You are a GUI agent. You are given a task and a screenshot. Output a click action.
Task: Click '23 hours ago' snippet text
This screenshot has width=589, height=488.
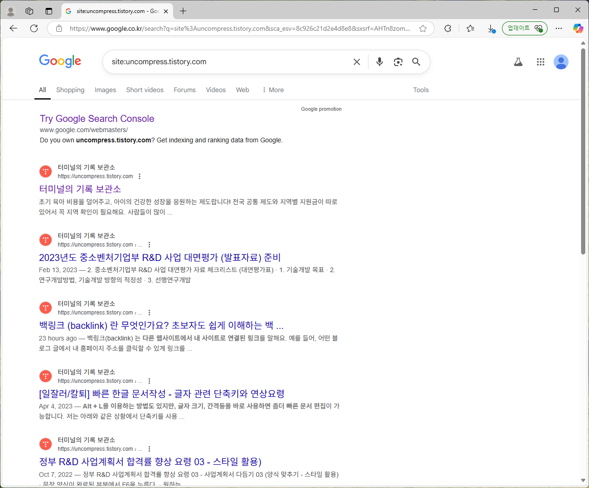coord(58,338)
